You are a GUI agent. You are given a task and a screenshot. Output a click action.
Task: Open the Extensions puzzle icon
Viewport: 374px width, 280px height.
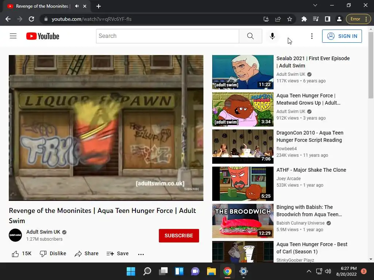click(304, 19)
